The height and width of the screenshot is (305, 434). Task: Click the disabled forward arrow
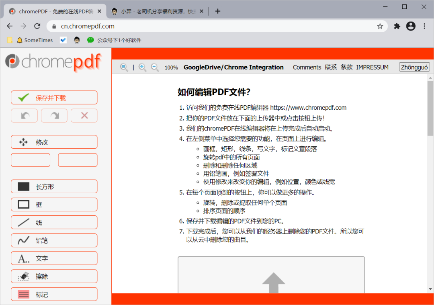pyautogui.click(x=24, y=26)
